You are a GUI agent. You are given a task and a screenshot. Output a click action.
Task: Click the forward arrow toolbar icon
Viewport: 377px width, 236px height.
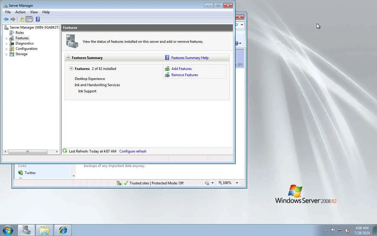click(x=13, y=19)
